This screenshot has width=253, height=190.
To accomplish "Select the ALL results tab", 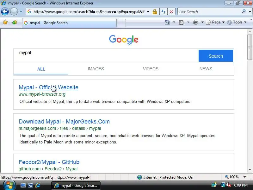I will coord(41,69).
